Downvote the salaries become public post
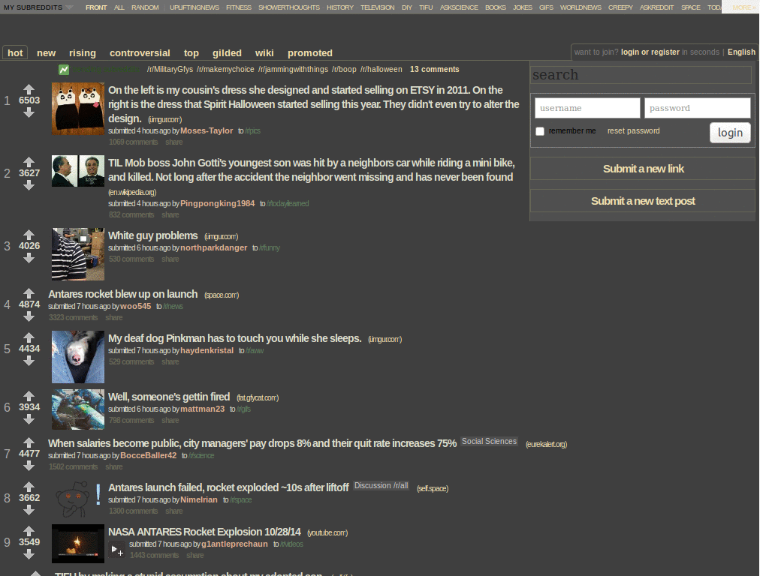 point(29,466)
